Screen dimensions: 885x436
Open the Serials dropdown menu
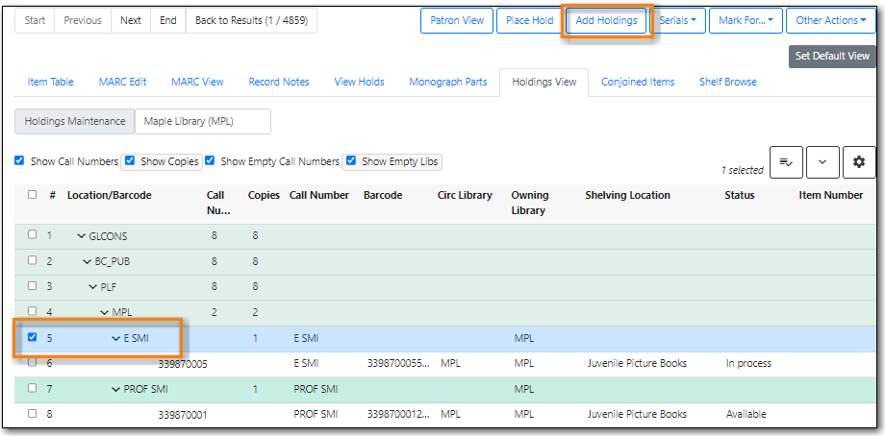pos(677,20)
